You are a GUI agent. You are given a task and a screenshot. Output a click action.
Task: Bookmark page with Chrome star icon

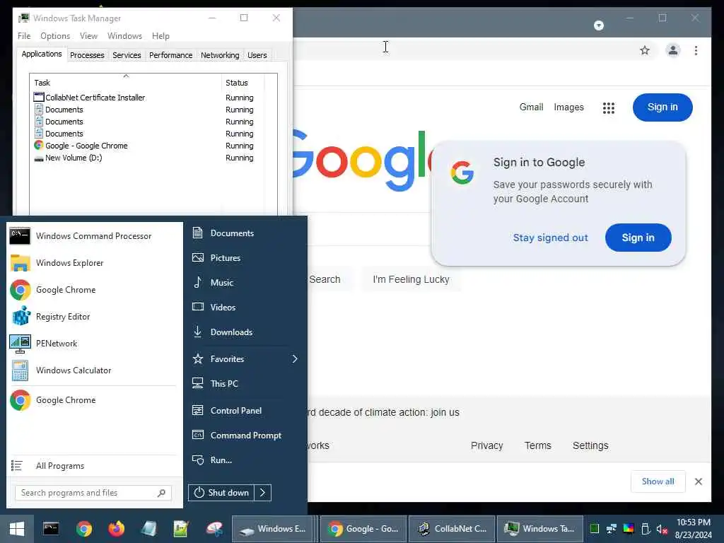[645, 50]
